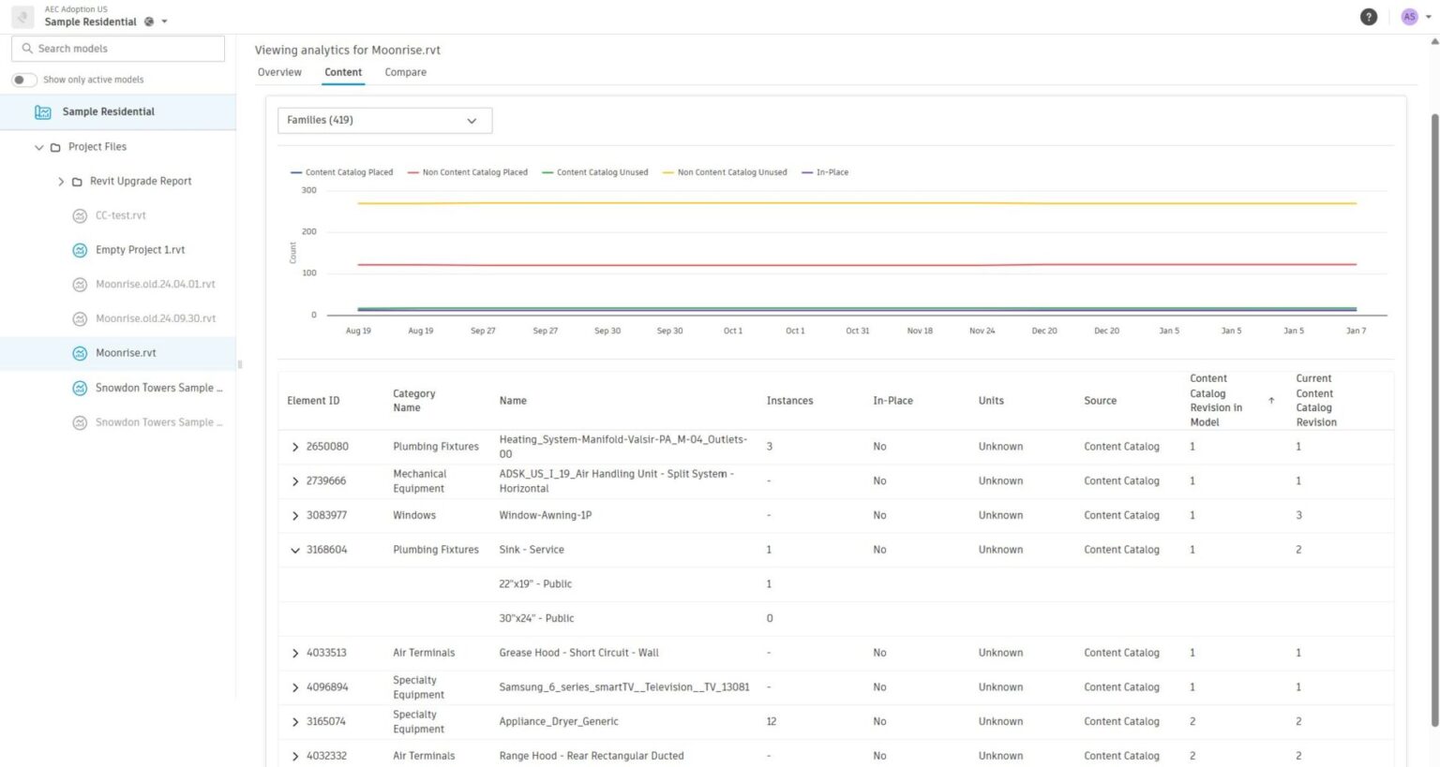This screenshot has height=767, width=1440.
Task: Toggle Show only active models switch
Action: tap(24, 80)
